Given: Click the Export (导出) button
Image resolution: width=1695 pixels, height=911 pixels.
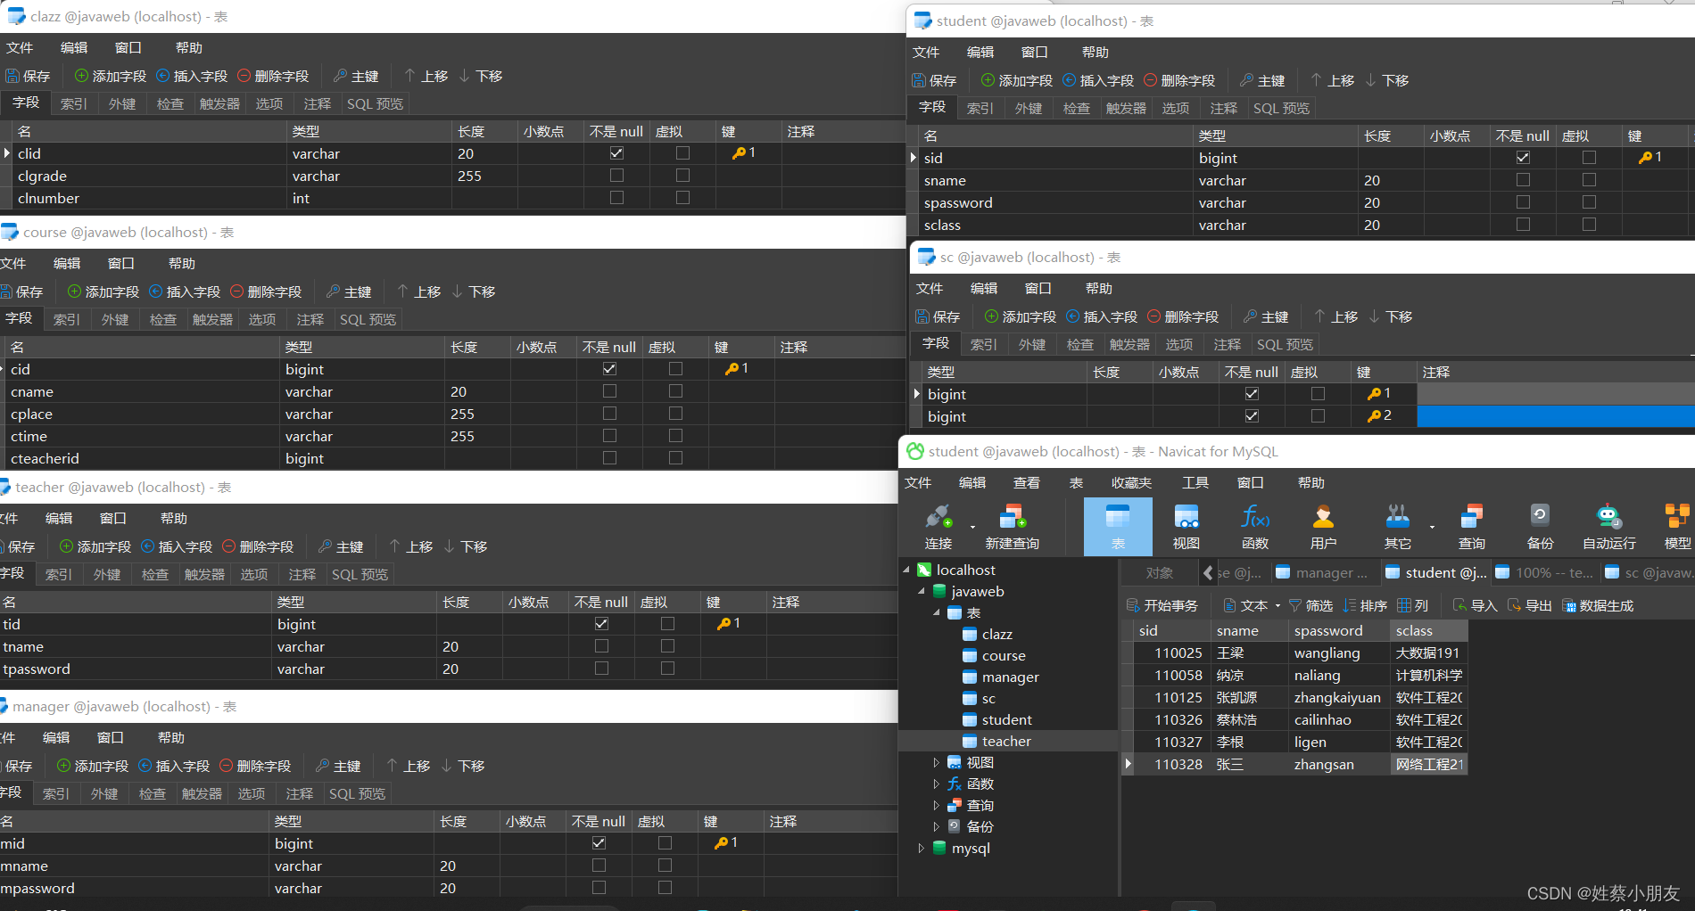Looking at the screenshot, I should click(1530, 605).
